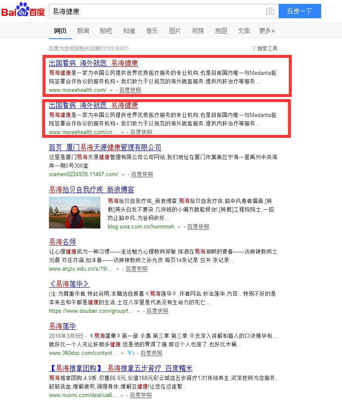The image size is (342, 400).
Task: Click the Sina blog result thumbnail
Action: tap(74, 212)
